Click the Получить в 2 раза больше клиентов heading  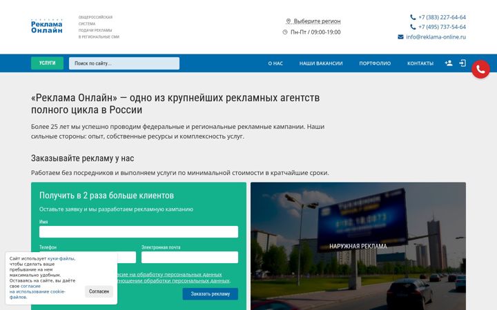click(106, 196)
